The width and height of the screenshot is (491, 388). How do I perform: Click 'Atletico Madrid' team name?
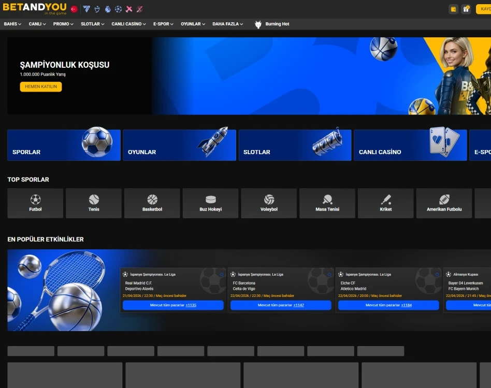[x=353, y=289]
